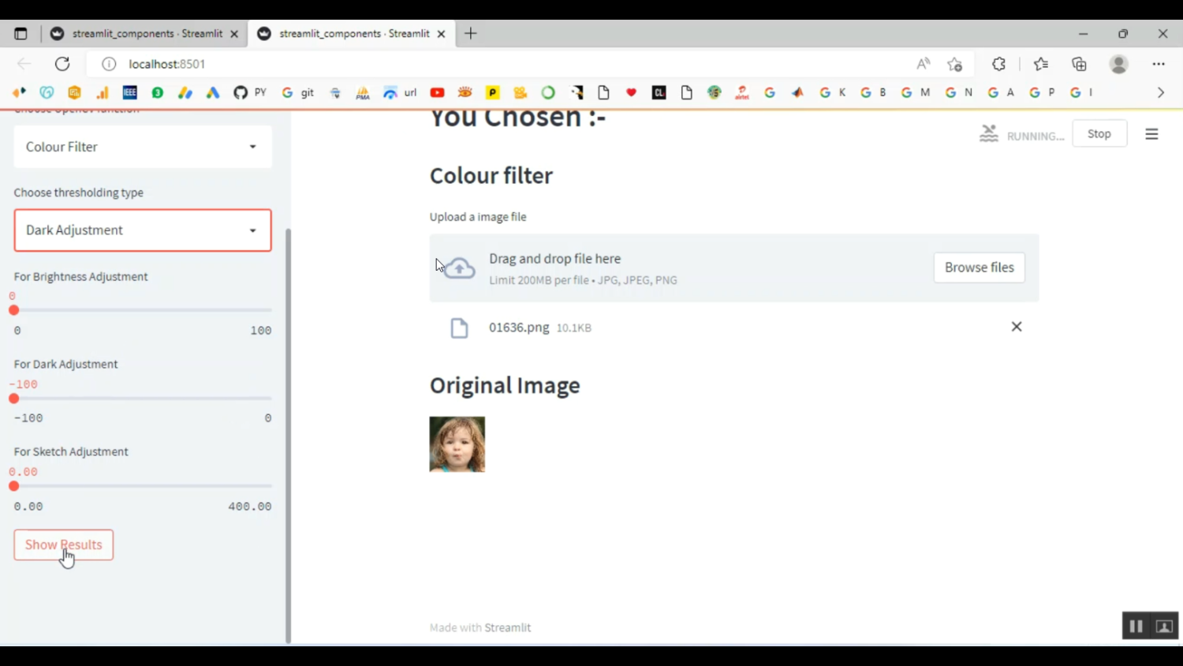The image size is (1183, 666).
Task: Click the file icon beside 01636.png
Action: (x=459, y=328)
